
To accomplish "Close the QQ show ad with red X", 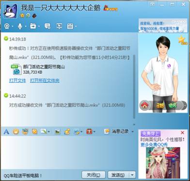I will 182,133.
